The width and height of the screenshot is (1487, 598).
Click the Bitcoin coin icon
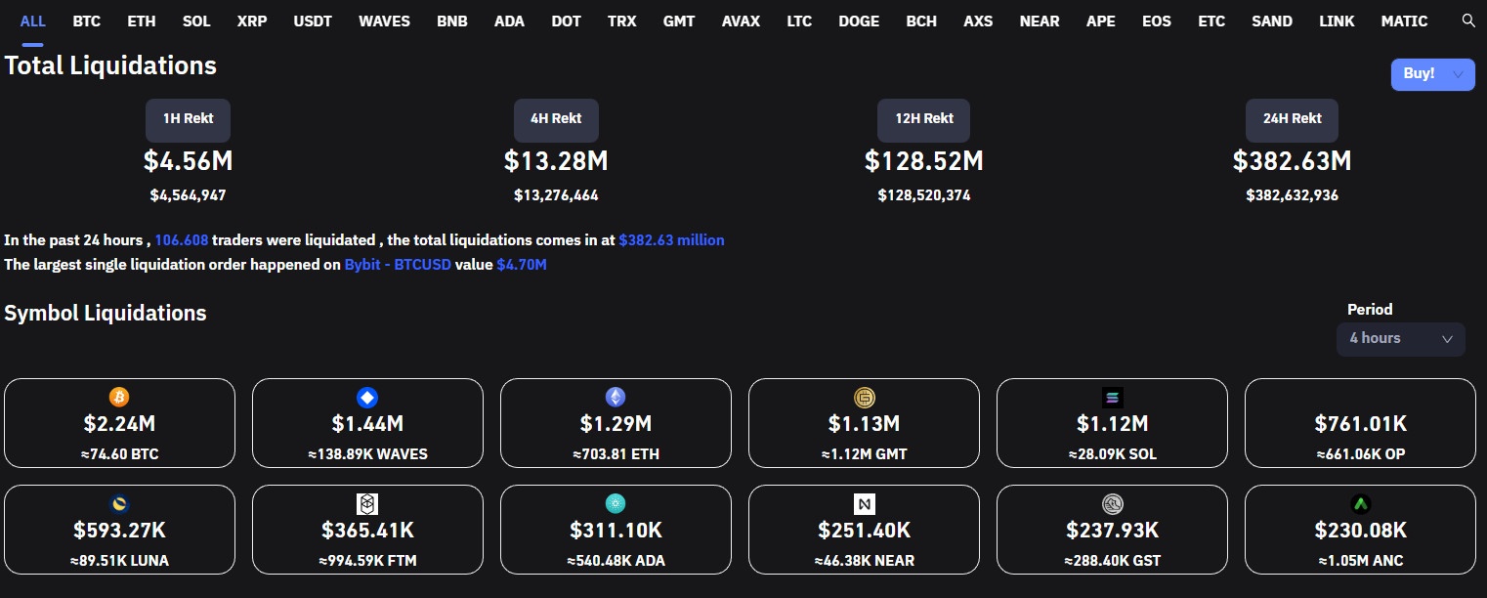click(x=119, y=398)
